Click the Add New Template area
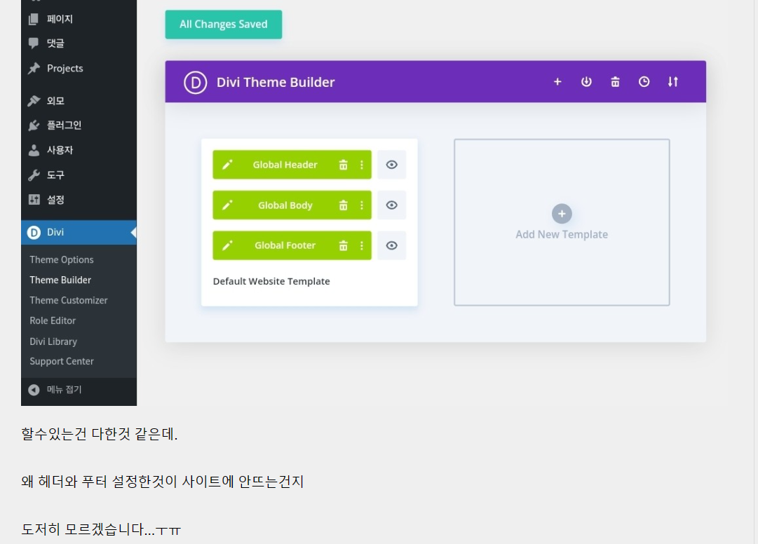 coord(561,222)
